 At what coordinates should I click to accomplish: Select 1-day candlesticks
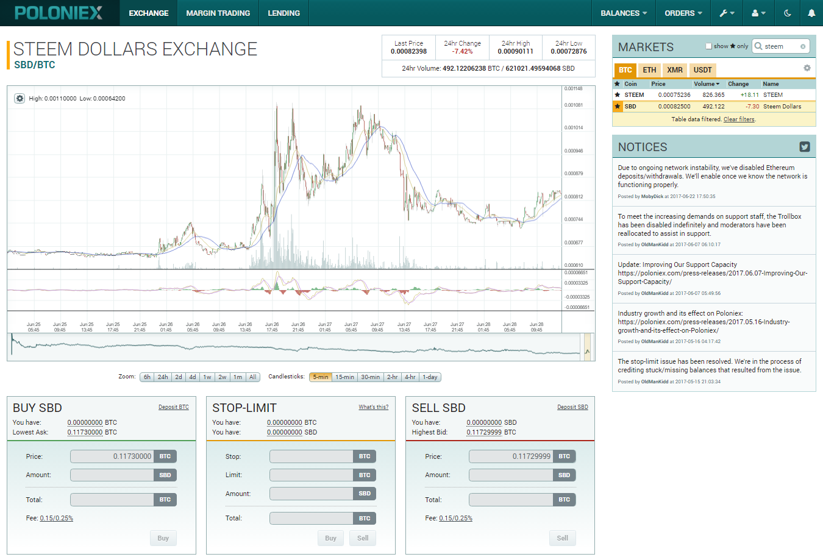(x=430, y=377)
